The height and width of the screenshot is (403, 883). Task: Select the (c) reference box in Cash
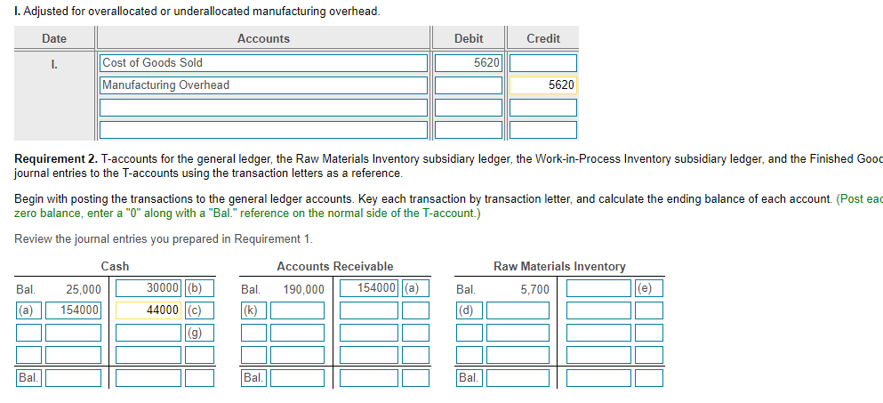pos(199,310)
